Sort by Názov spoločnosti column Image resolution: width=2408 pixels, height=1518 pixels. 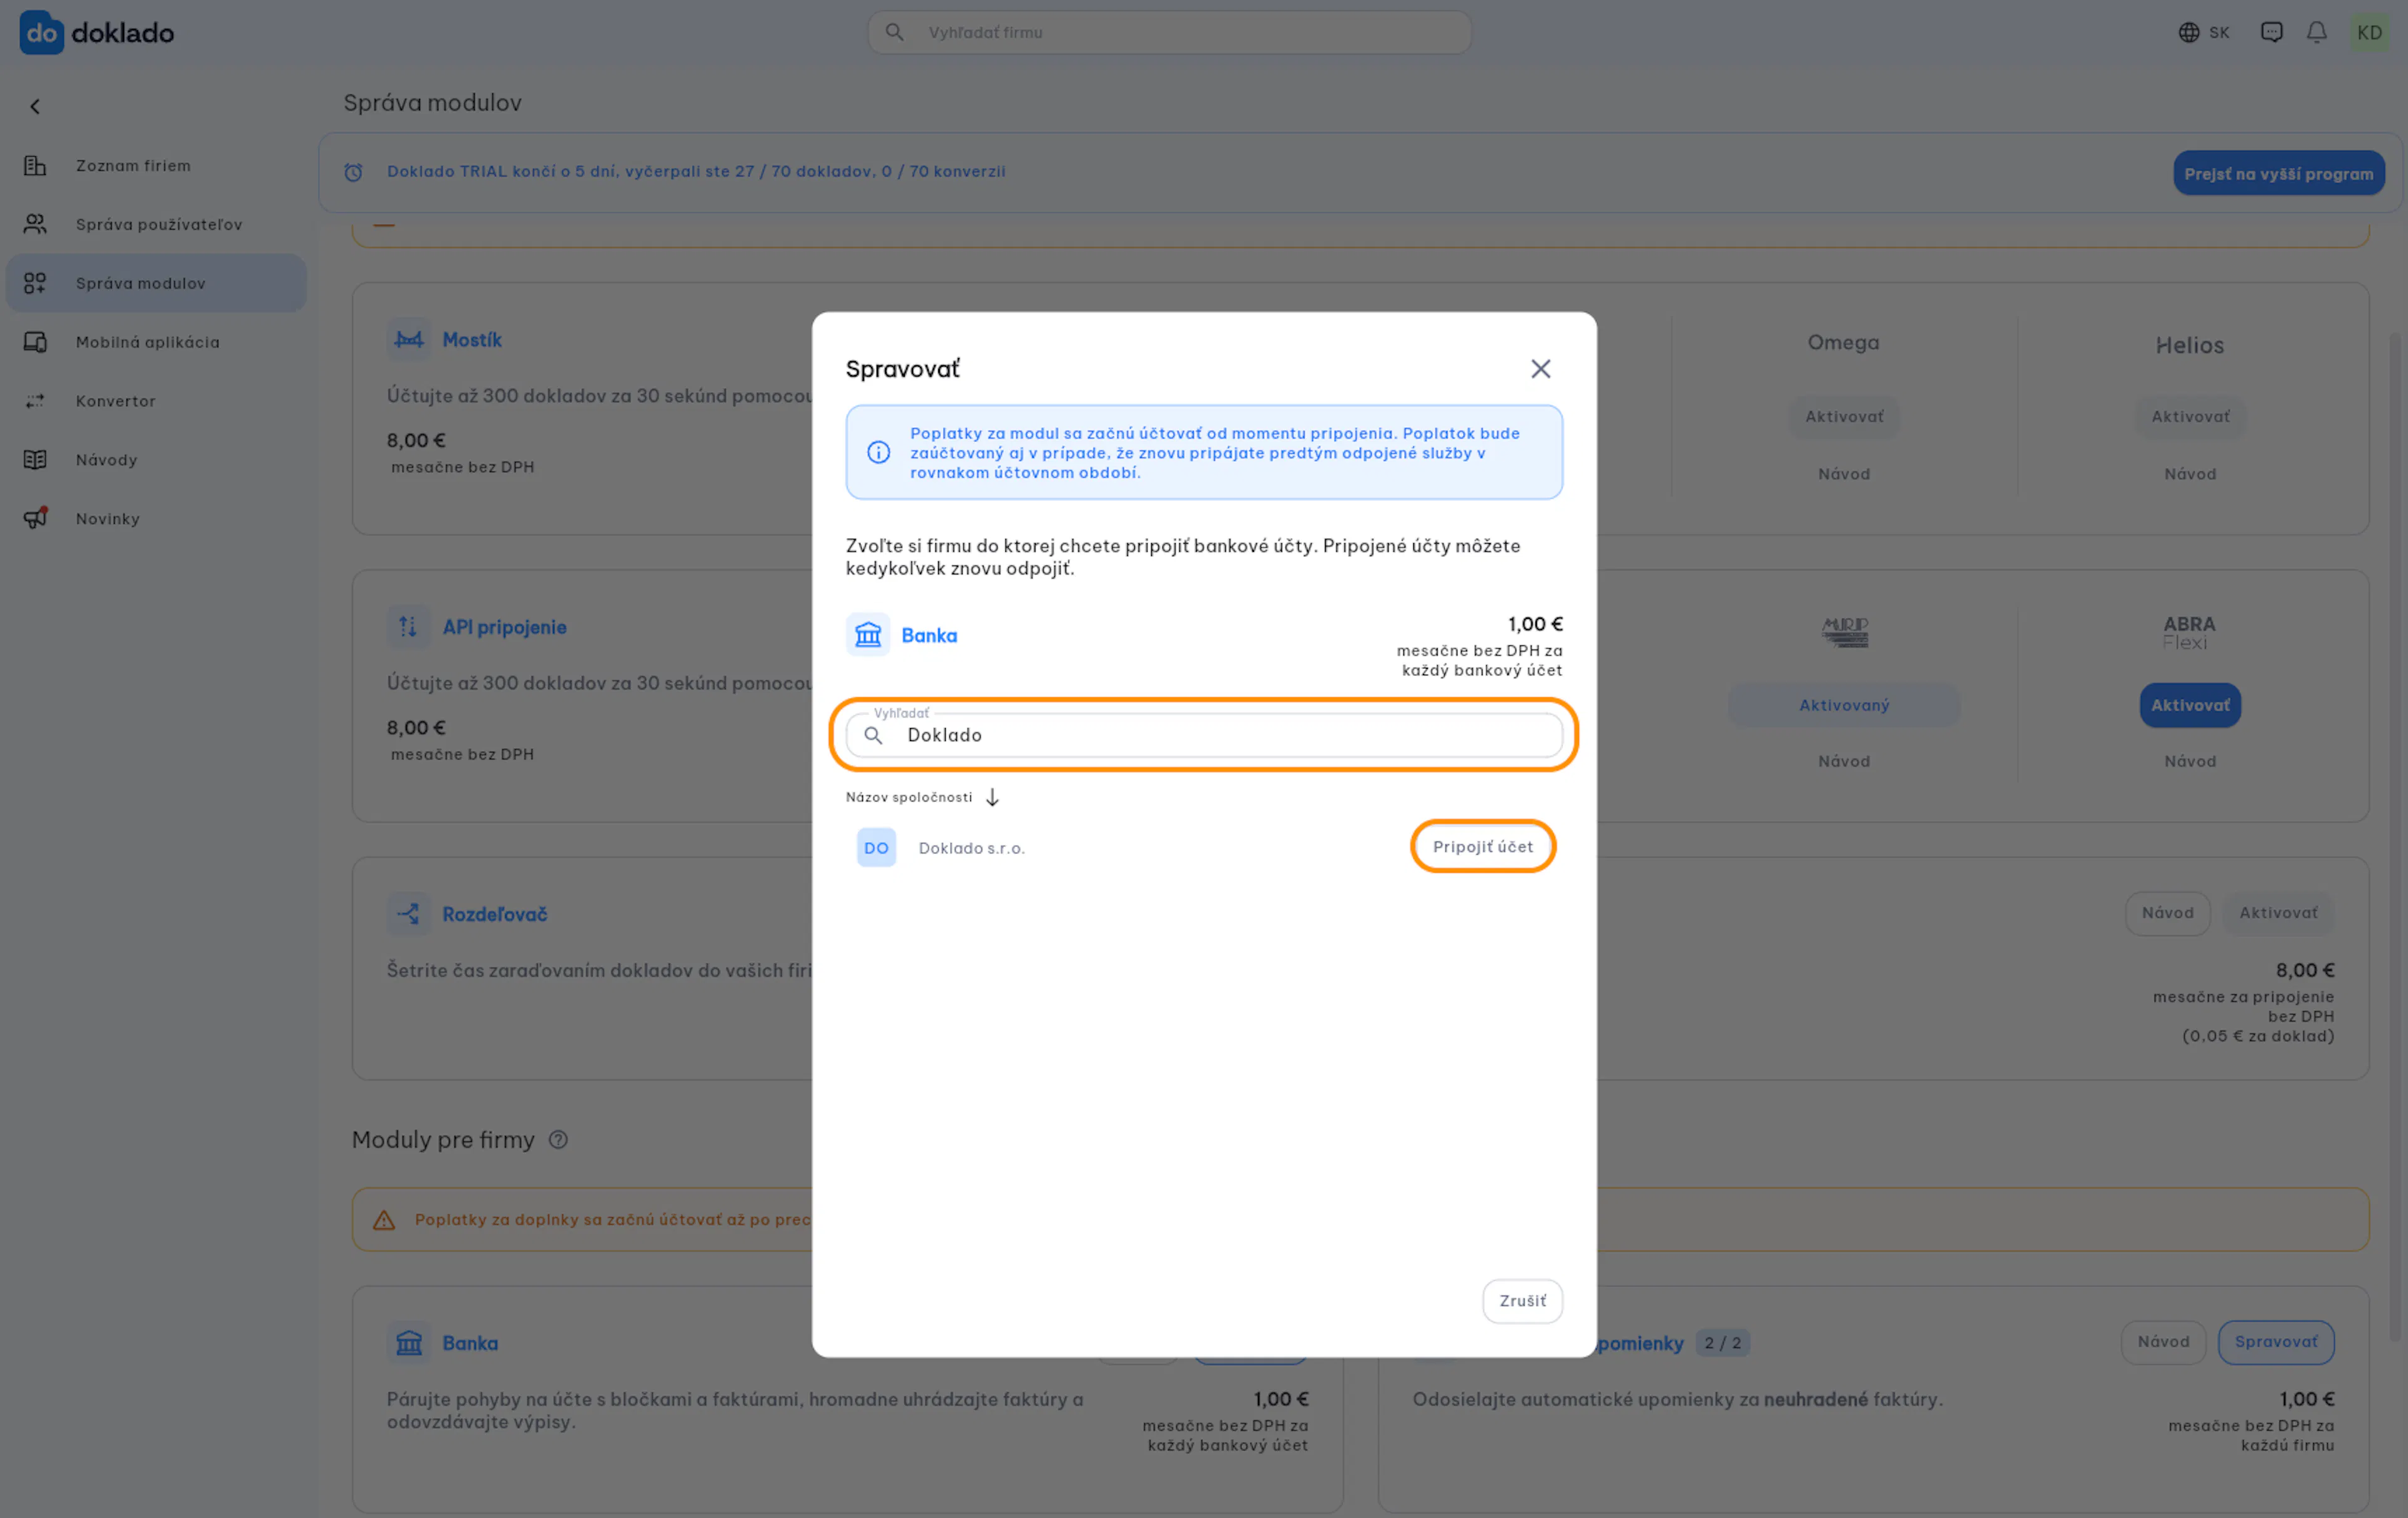[922, 797]
